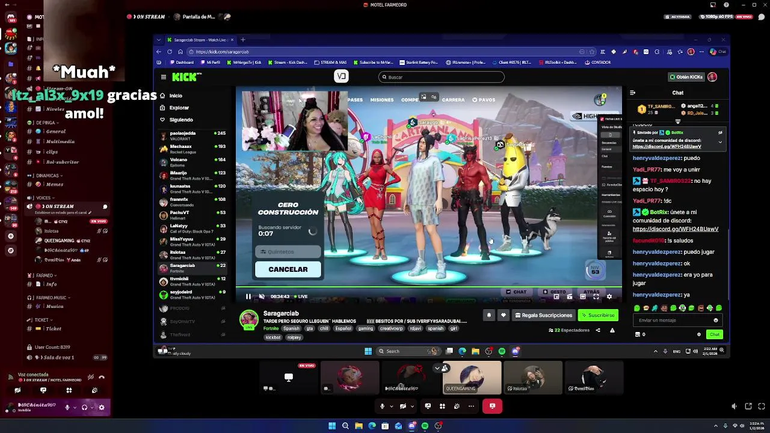
Task: Collapse the DINAMICAS category in Discord
Action: click(48, 176)
